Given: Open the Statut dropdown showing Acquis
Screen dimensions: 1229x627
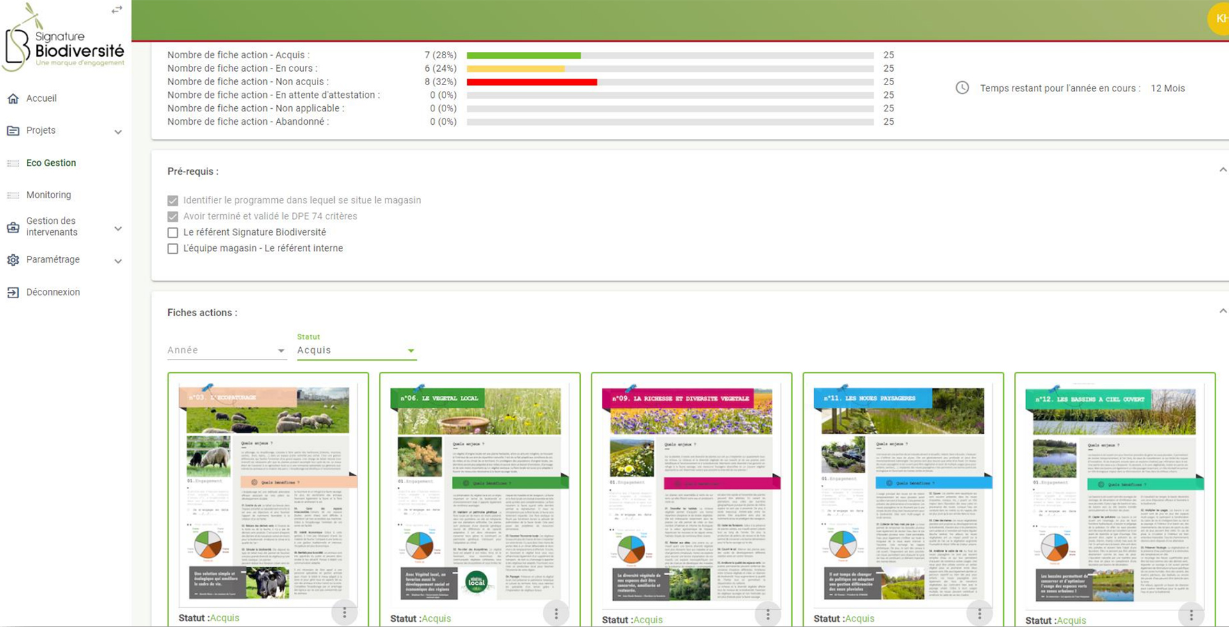Looking at the screenshot, I should click(356, 351).
